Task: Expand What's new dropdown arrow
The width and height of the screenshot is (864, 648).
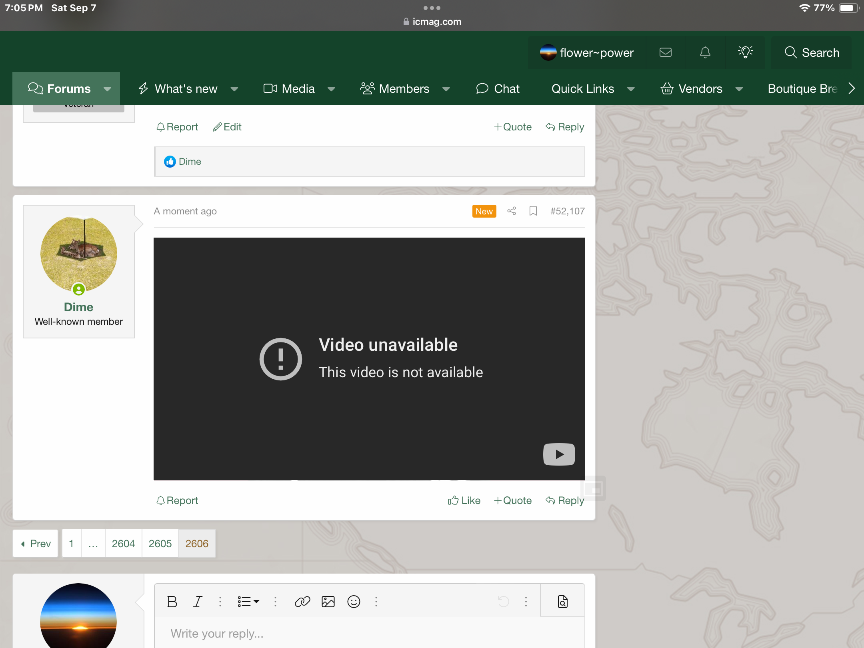Action: point(235,88)
